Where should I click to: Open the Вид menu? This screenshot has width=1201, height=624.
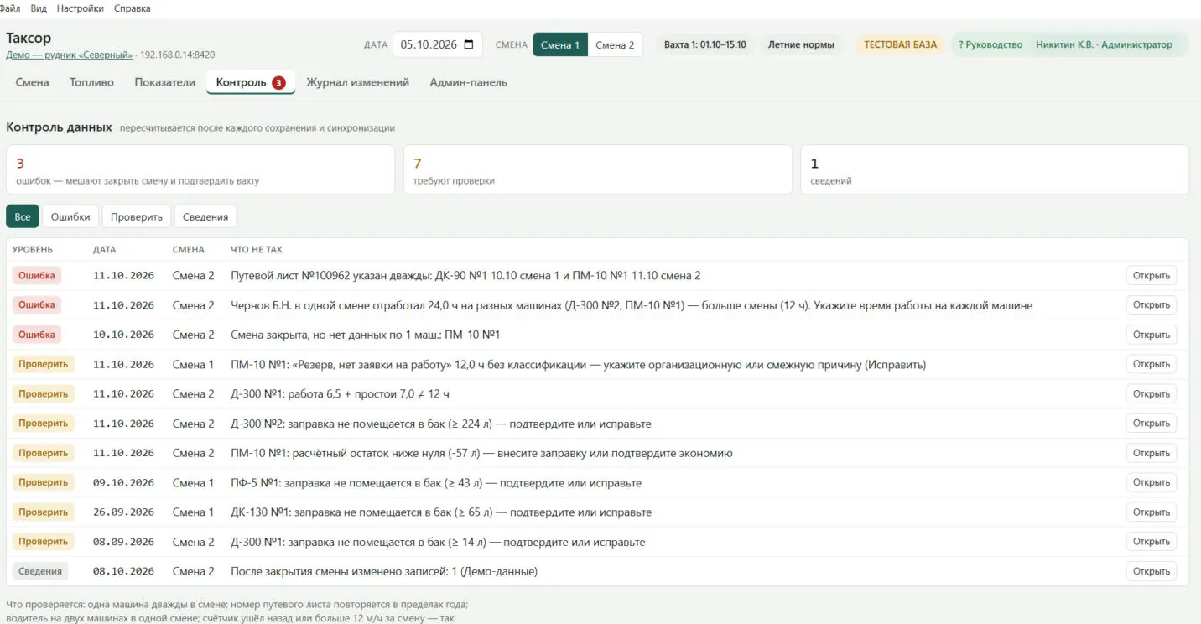[x=39, y=8]
